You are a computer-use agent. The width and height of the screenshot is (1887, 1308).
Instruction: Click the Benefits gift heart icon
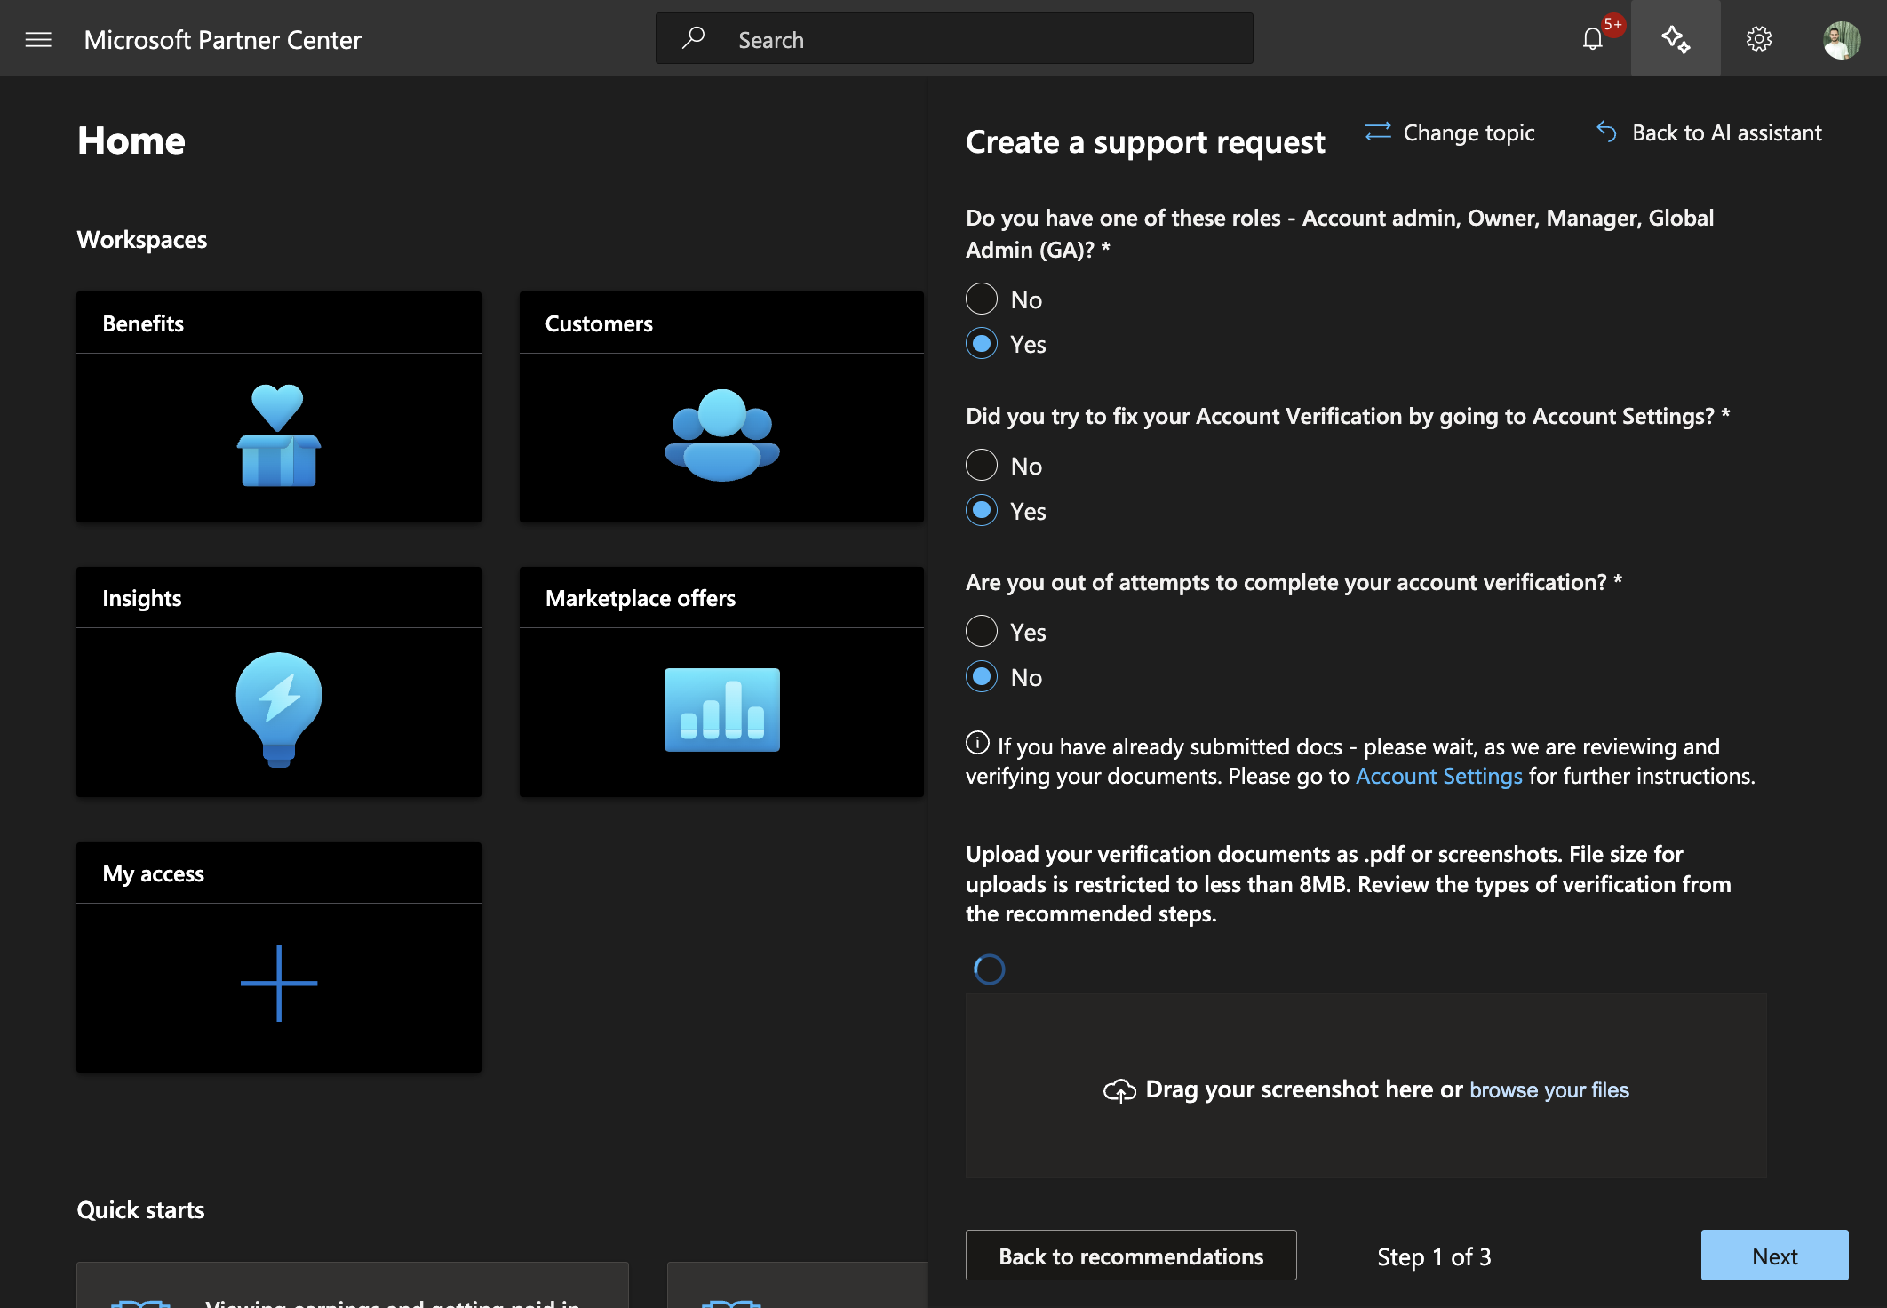[x=278, y=435]
